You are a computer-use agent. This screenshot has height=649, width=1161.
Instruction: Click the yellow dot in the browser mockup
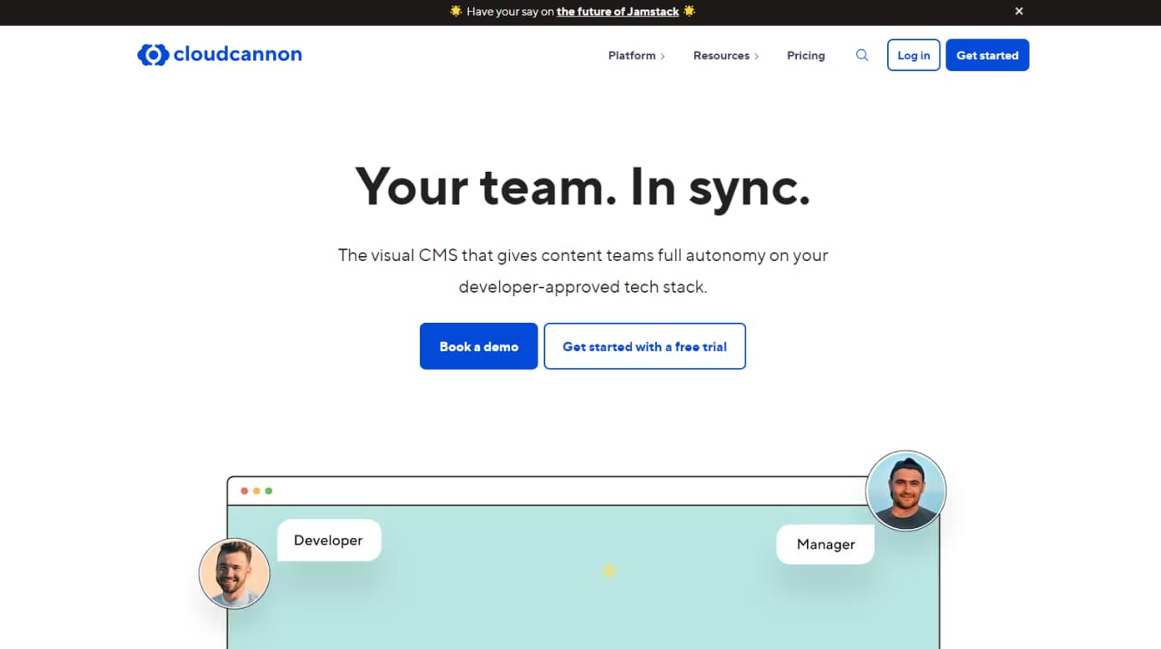(x=258, y=490)
